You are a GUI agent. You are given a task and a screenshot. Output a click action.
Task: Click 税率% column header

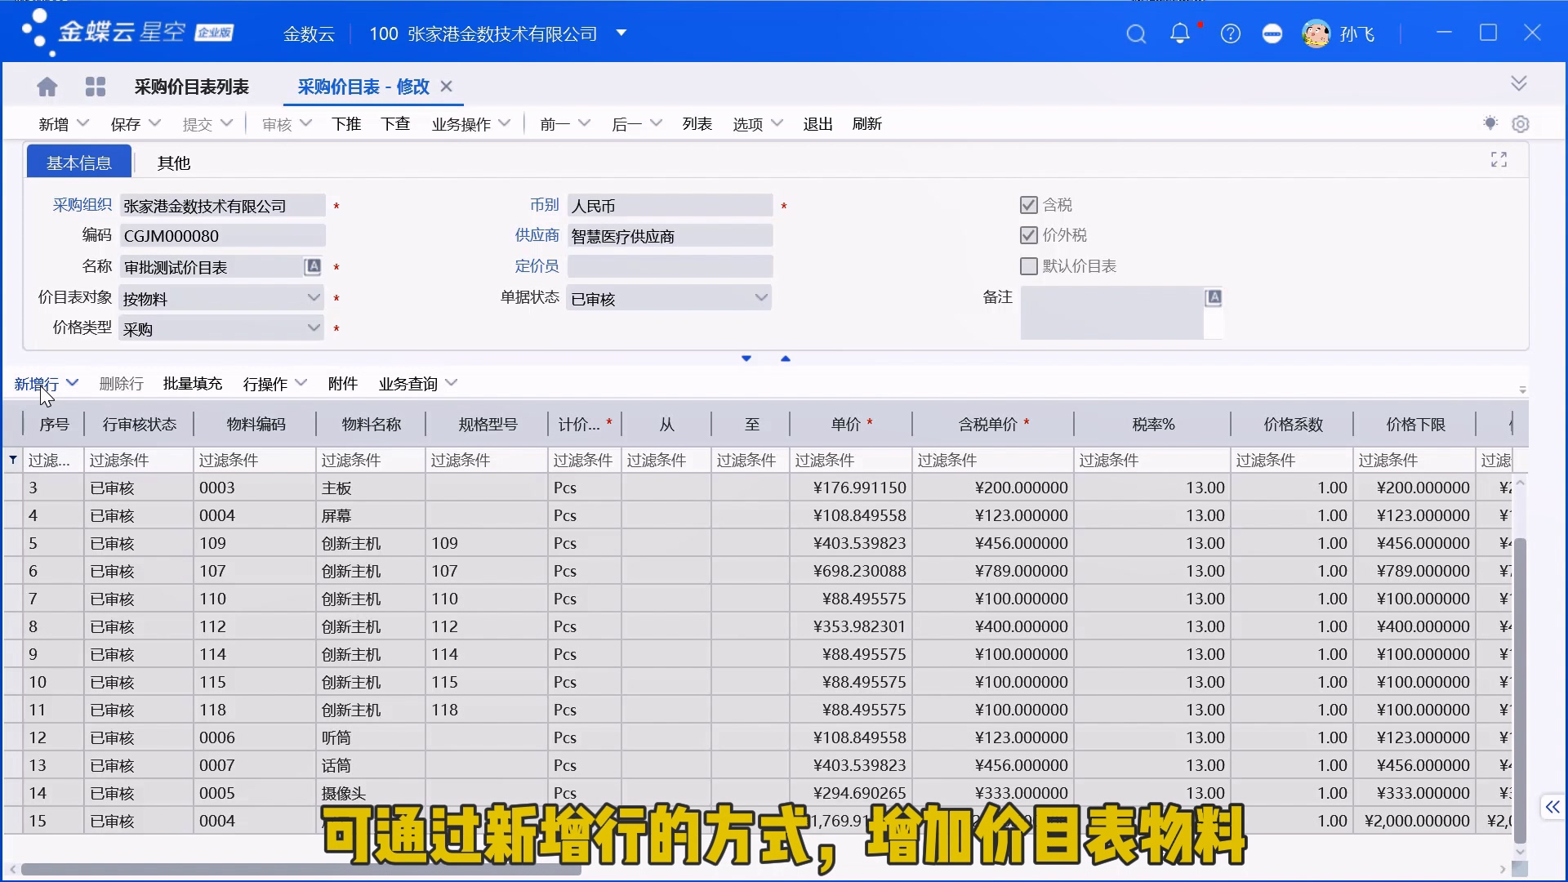click(1152, 425)
